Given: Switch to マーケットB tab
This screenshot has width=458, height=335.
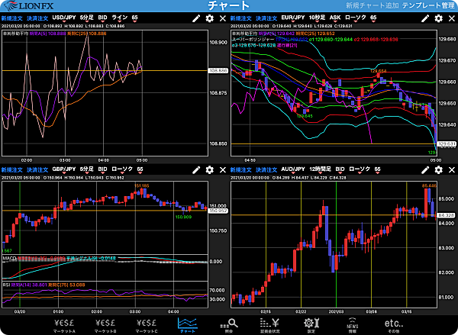Looking at the screenshot, I should click(x=105, y=325).
